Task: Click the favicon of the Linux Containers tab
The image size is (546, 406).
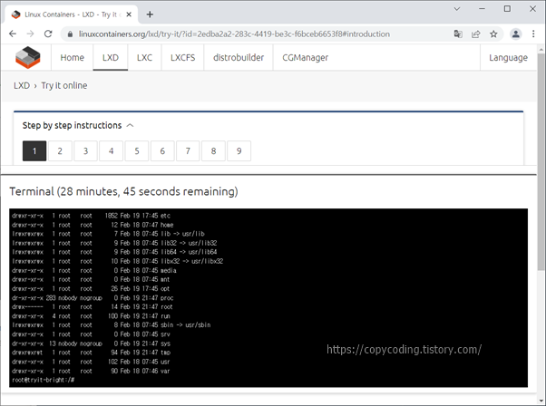Action: [x=15, y=14]
